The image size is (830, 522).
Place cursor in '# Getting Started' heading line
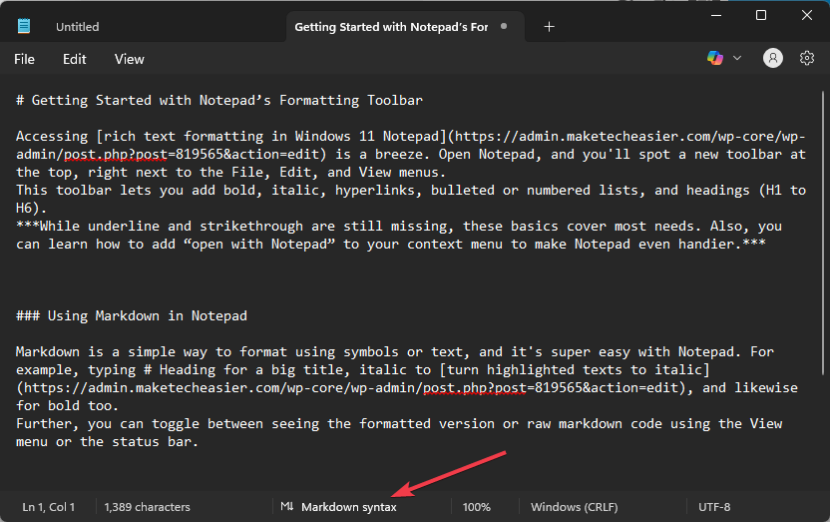[x=219, y=100]
